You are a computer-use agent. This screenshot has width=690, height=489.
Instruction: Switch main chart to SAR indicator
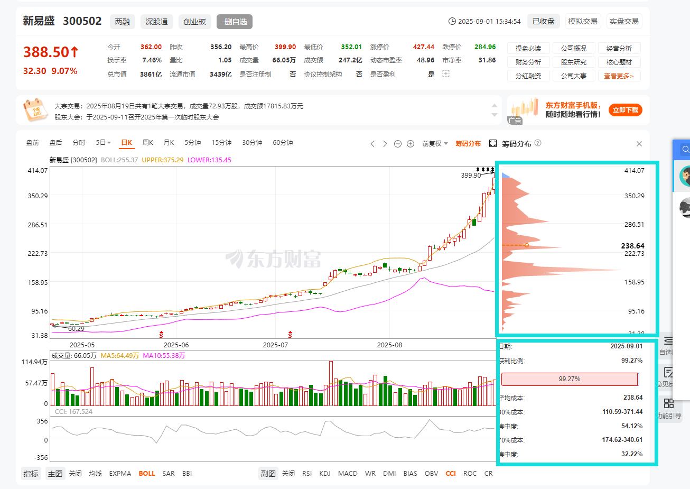coord(169,474)
